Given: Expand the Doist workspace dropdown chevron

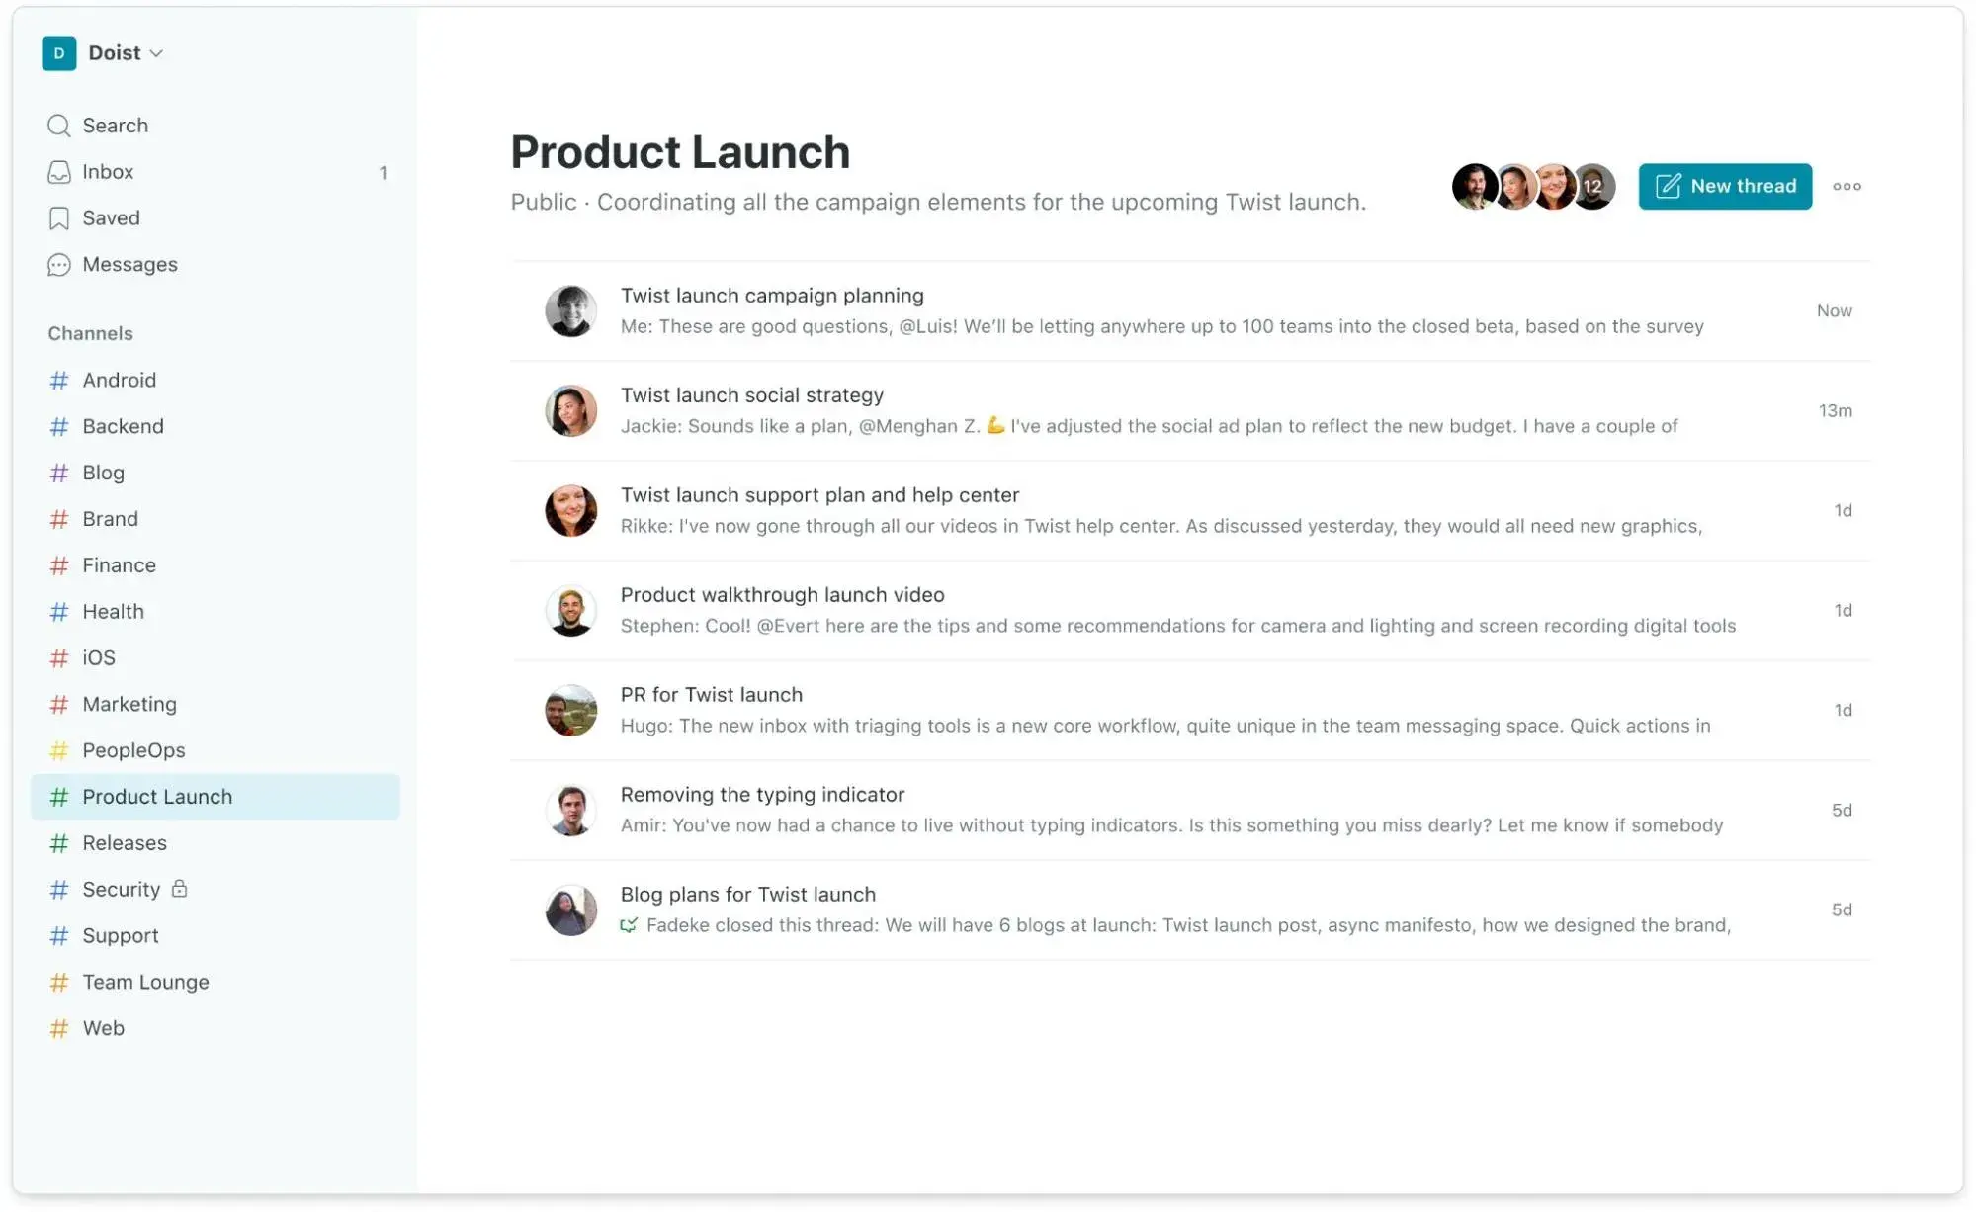Looking at the screenshot, I should pos(156,53).
